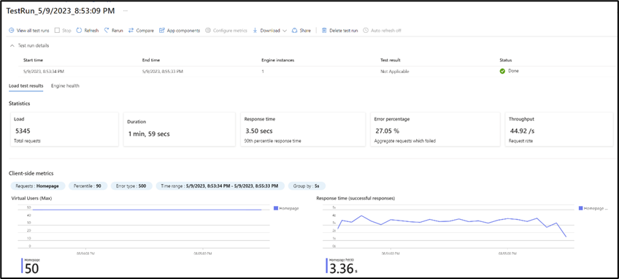
Task: Click the Auto refresh clock icon
Action: 366,31
